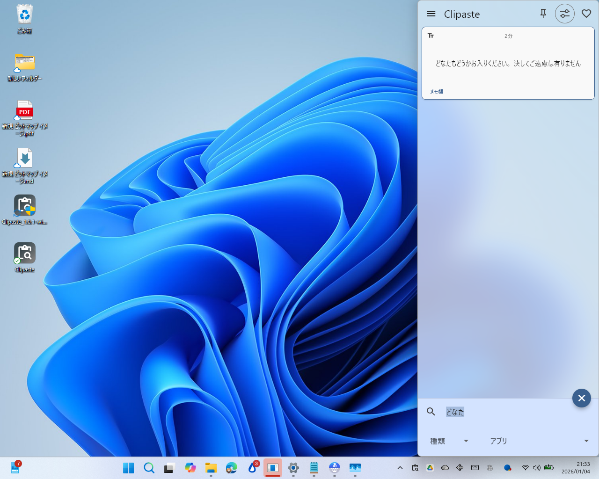Click the Copilot icon in the system tray
Screen dimensions: 599x479
click(507, 467)
